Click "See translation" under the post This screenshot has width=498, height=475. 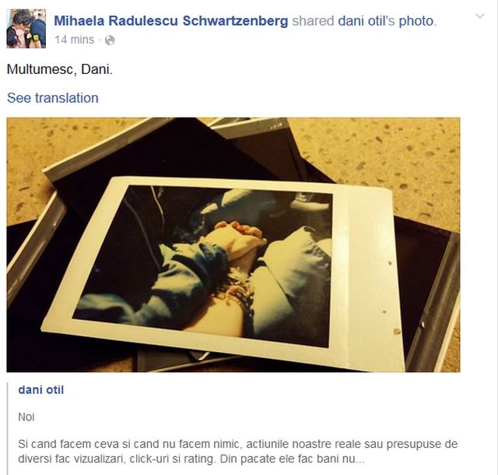pos(53,98)
